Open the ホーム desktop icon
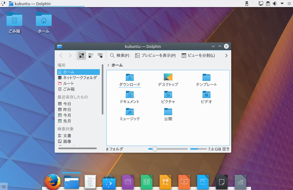The image size is (293, 190). pyautogui.click(x=44, y=23)
